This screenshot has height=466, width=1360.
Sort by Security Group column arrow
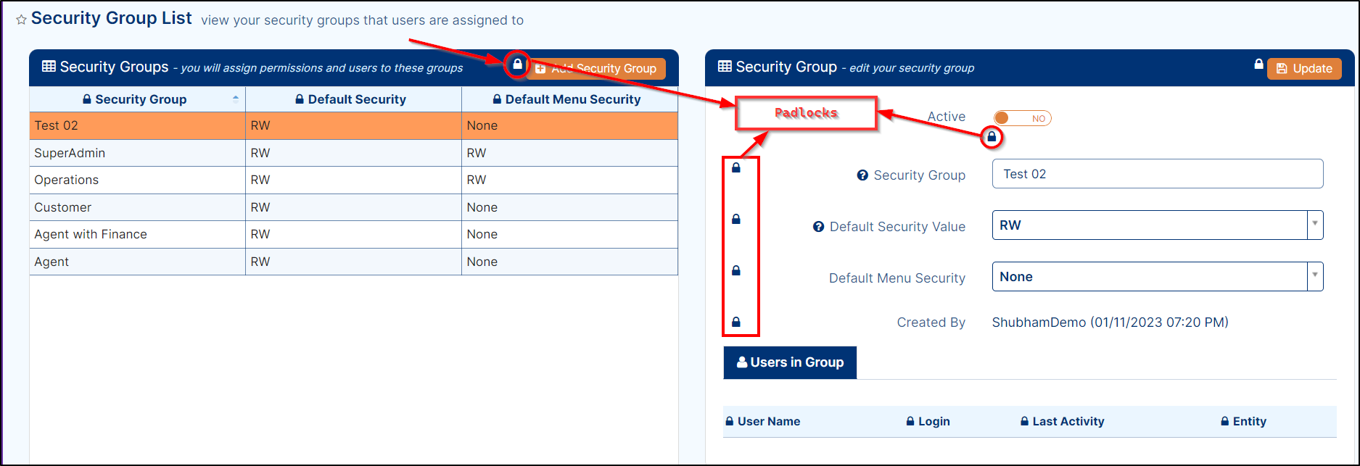(236, 99)
